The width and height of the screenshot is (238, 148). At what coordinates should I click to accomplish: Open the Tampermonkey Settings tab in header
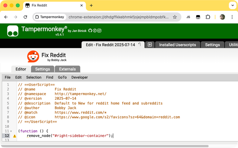tap(212, 45)
